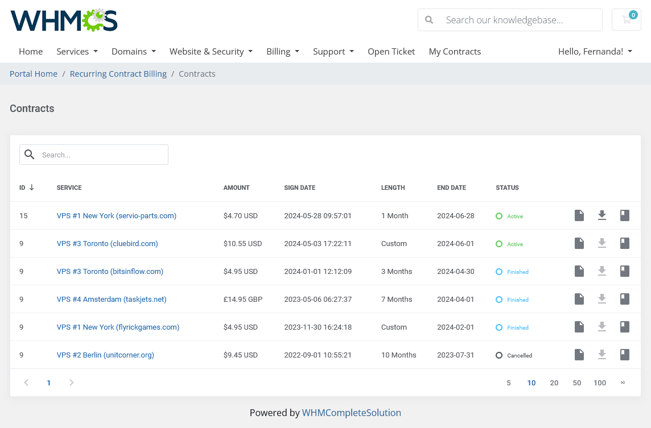Sort by the AMOUNT column header

coord(236,188)
